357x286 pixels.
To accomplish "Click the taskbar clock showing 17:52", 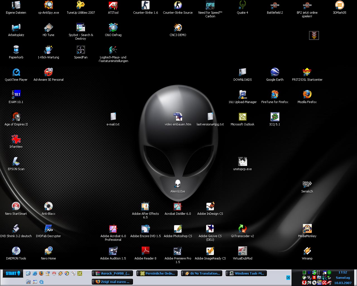I will pos(343,272).
